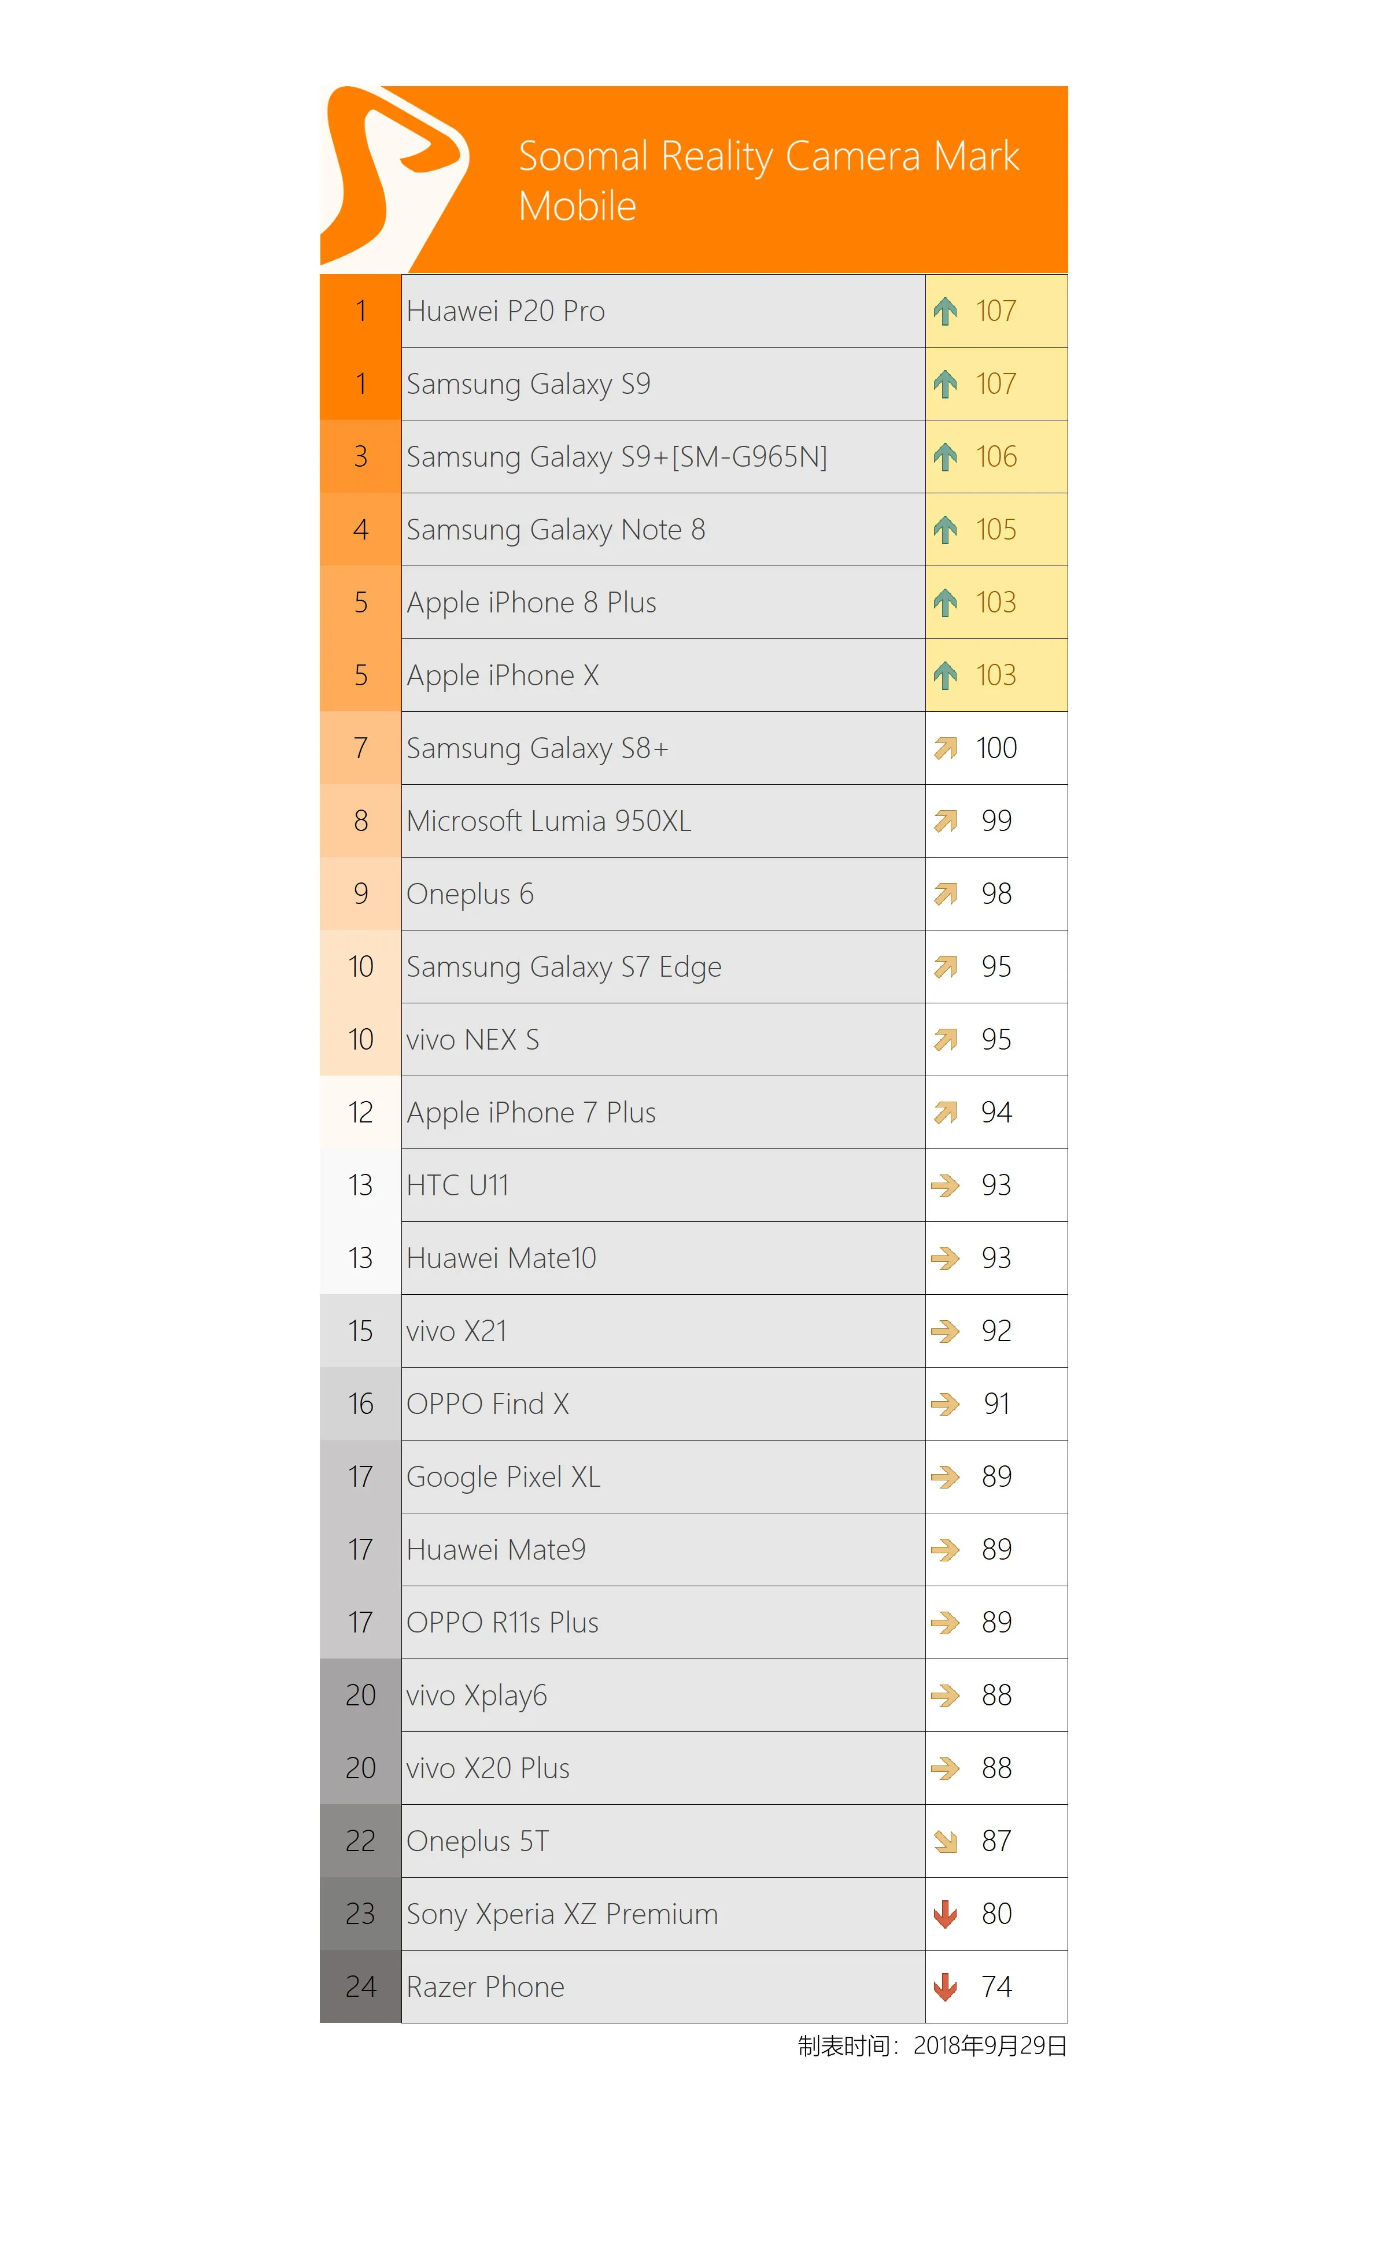Select the vivo NEX S name
This screenshot has height=2253, width=1388.
click(x=472, y=1040)
